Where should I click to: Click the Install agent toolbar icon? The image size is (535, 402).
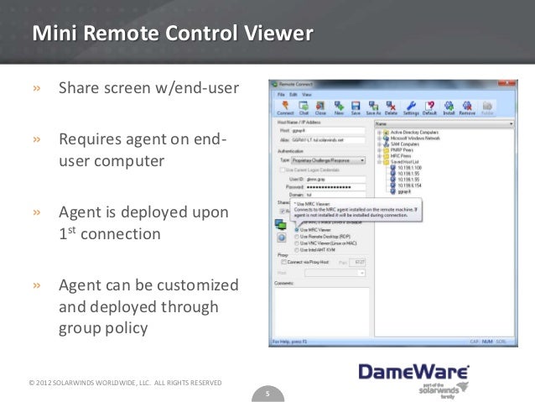coord(449,108)
